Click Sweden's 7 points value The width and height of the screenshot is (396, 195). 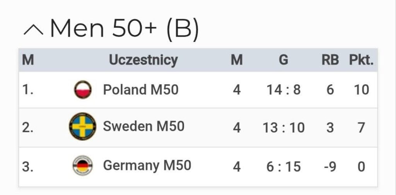pyautogui.click(x=361, y=127)
